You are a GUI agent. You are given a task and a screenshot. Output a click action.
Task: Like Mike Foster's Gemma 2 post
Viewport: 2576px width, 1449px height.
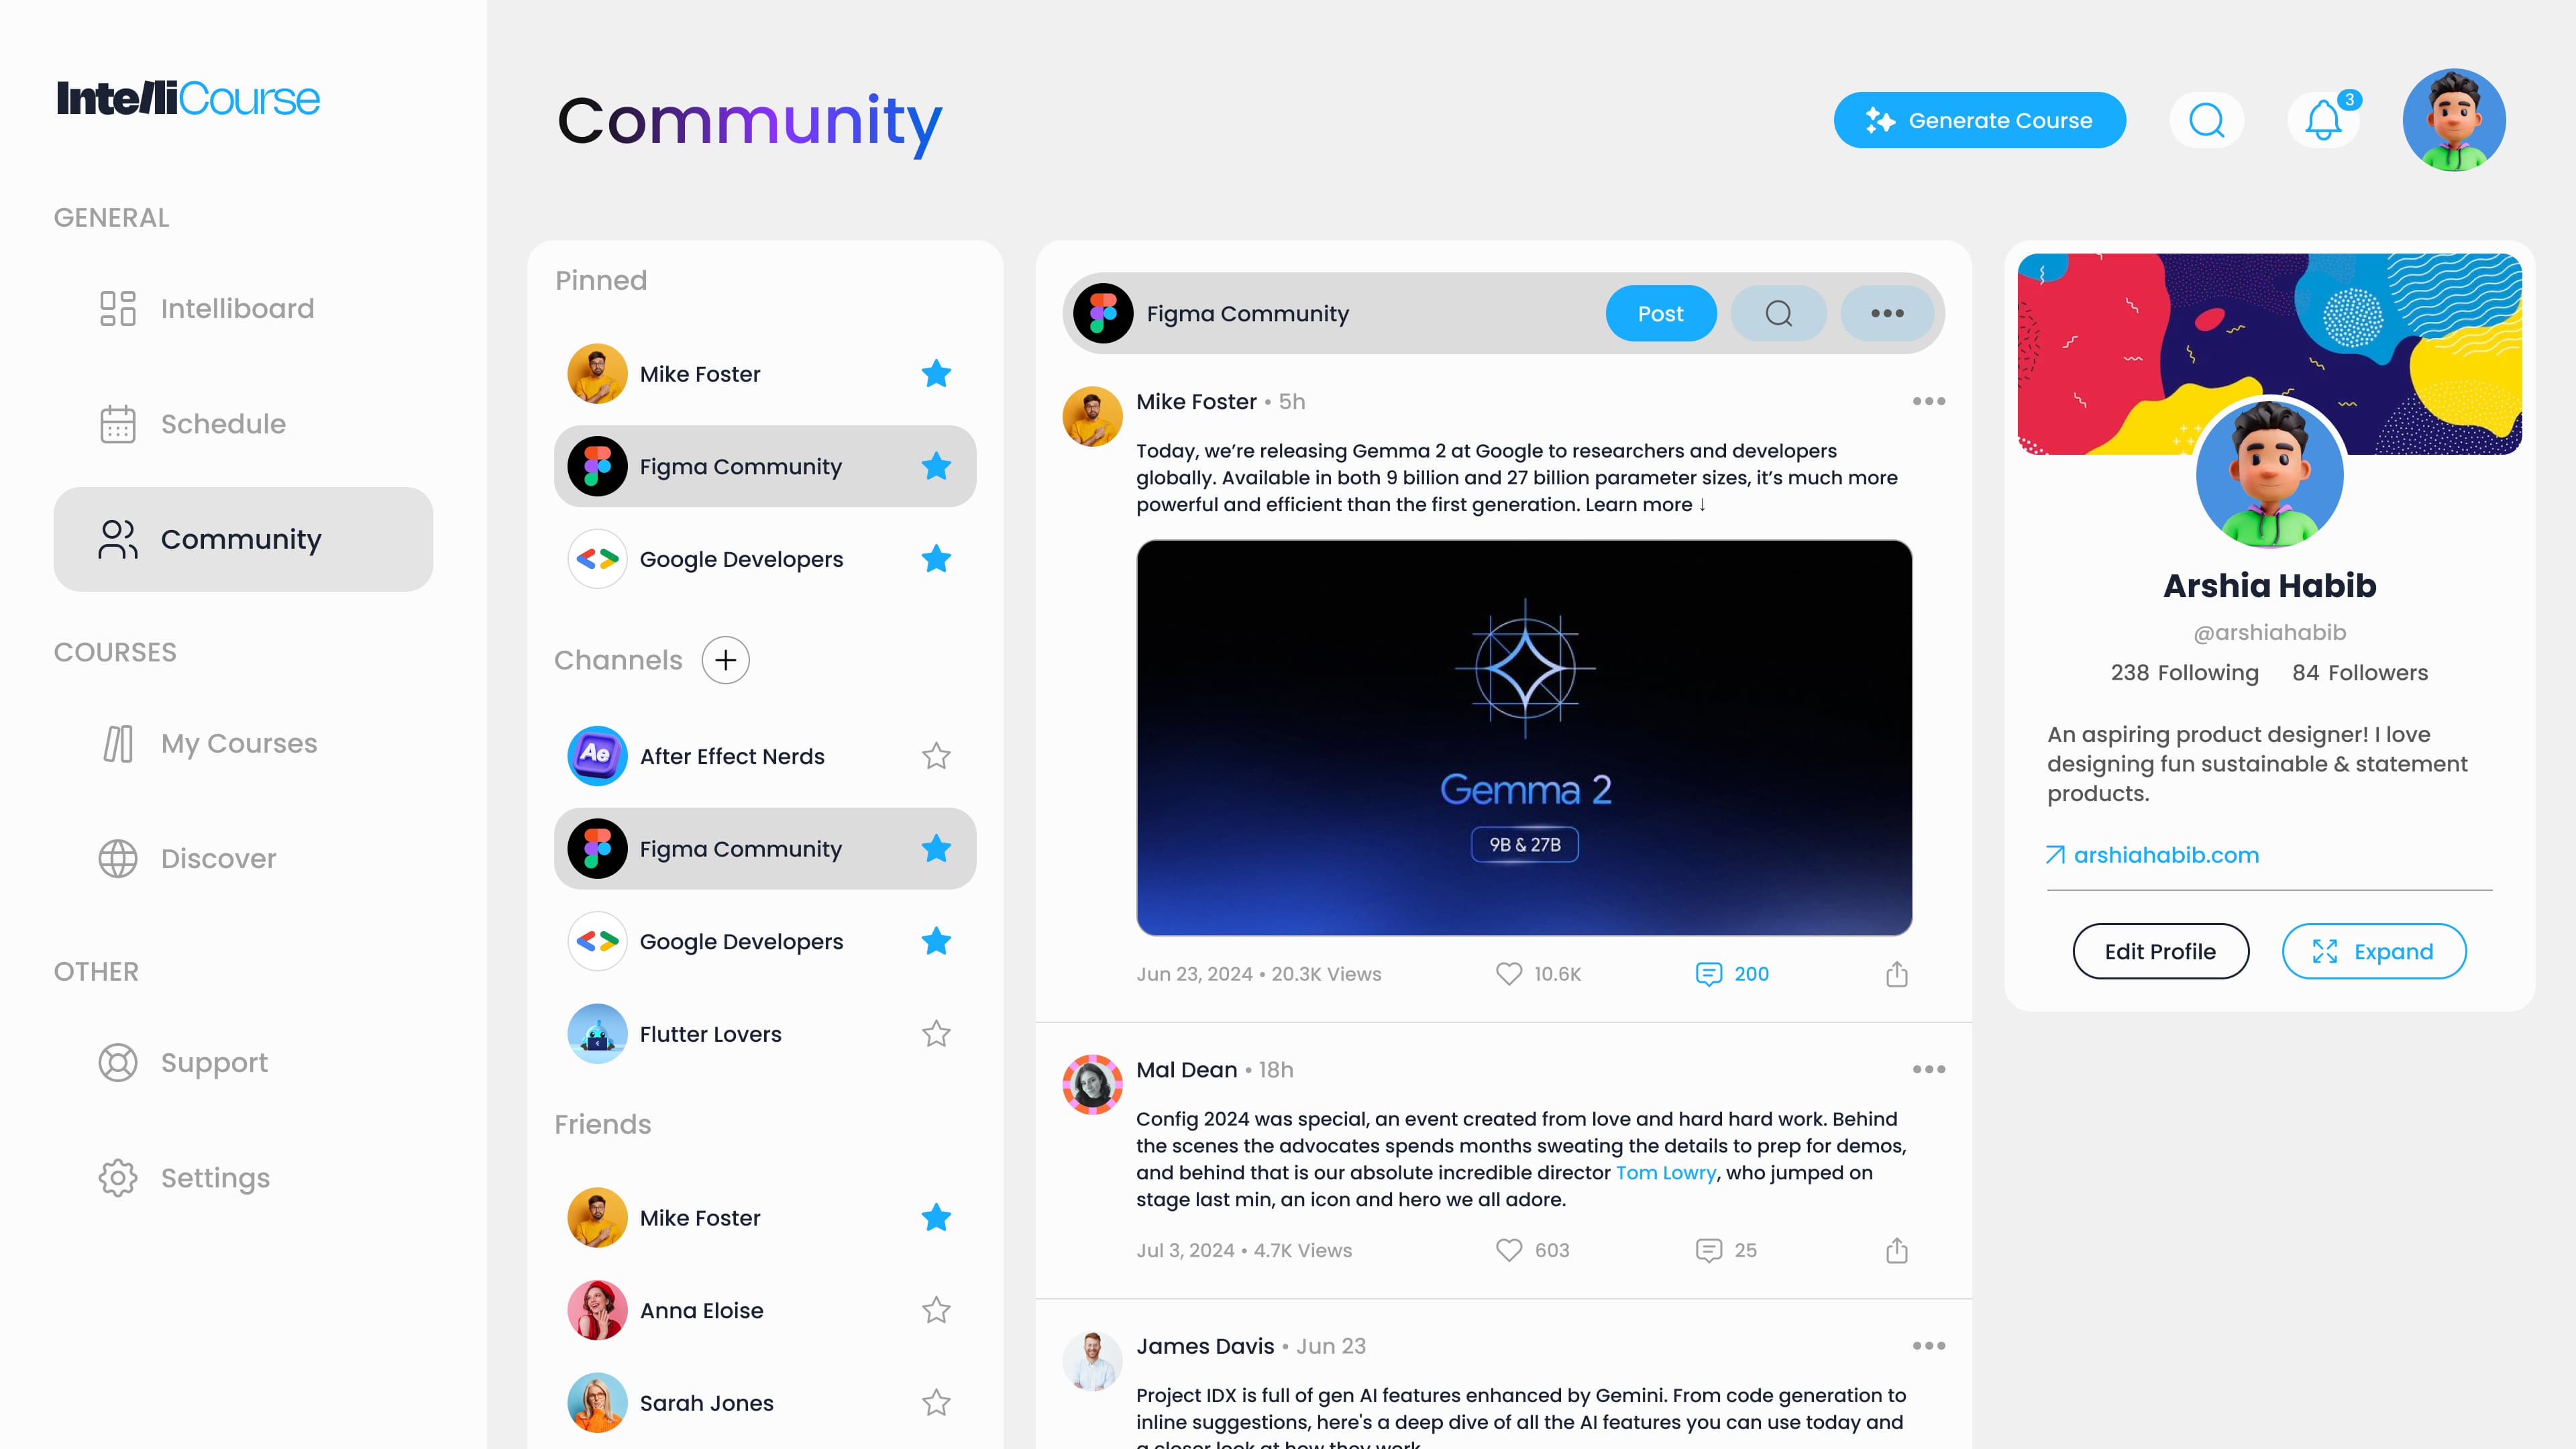1508,974
